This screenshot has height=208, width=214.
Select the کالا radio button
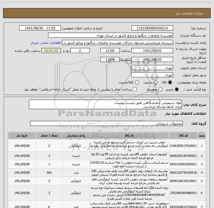click(170, 82)
